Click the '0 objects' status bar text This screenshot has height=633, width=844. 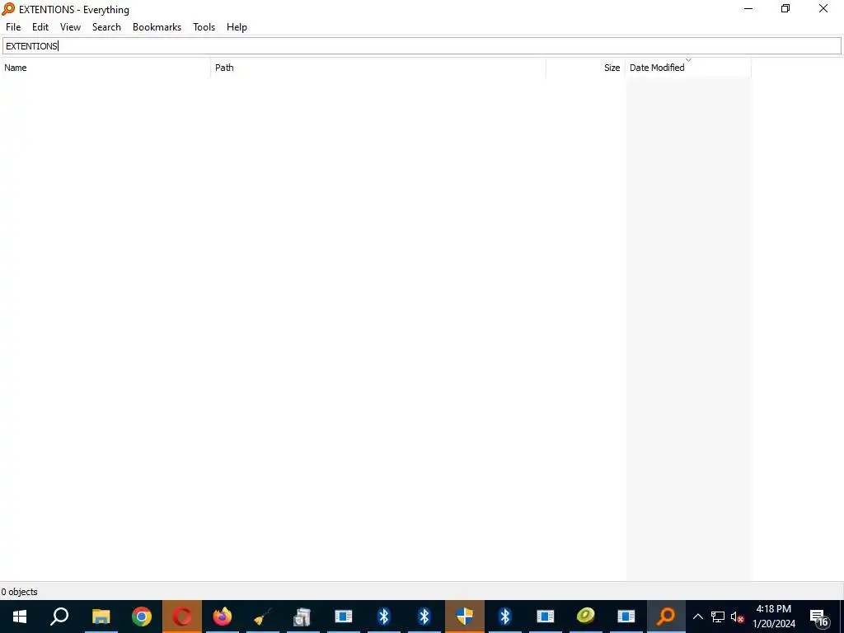pyautogui.click(x=20, y=592)
